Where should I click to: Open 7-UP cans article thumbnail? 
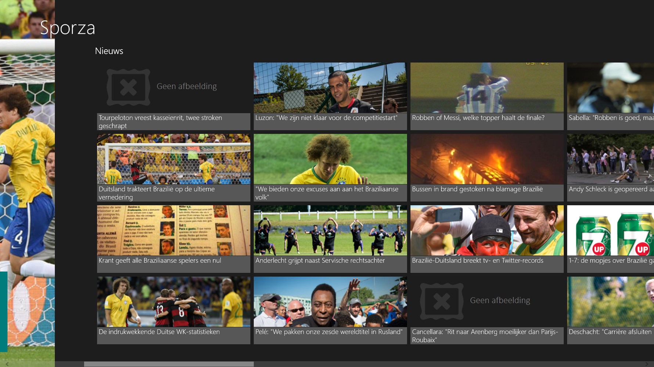(x=611, y=230)
